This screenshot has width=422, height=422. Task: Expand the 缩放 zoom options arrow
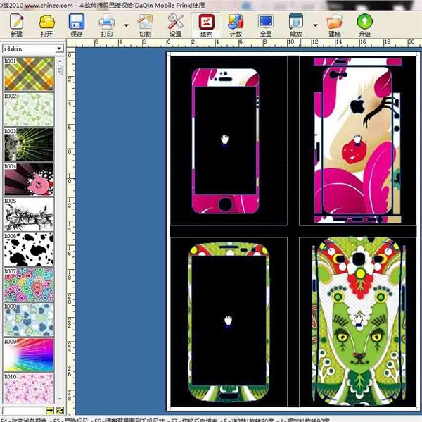click(315, 25)
